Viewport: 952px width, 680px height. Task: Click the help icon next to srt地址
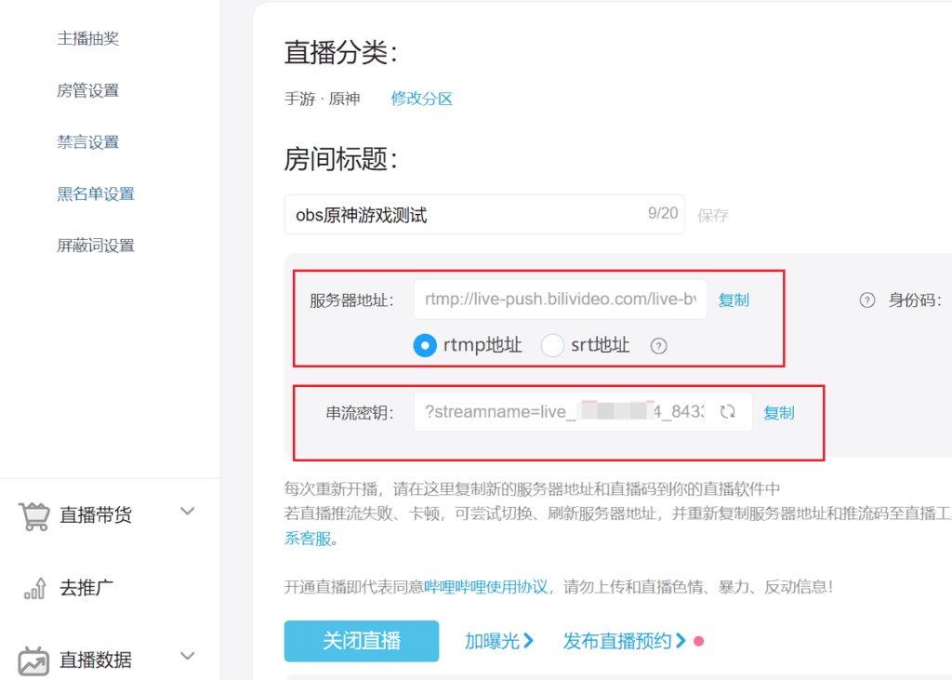tap(658, 346)
